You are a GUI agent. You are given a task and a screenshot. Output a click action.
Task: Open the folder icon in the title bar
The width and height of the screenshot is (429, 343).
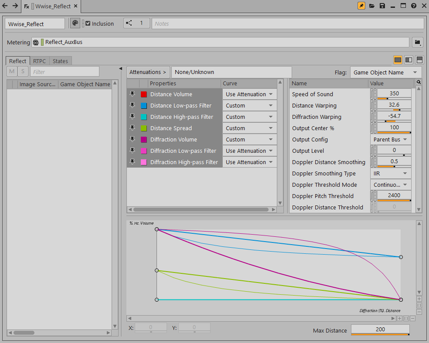[x=372, y=6]
